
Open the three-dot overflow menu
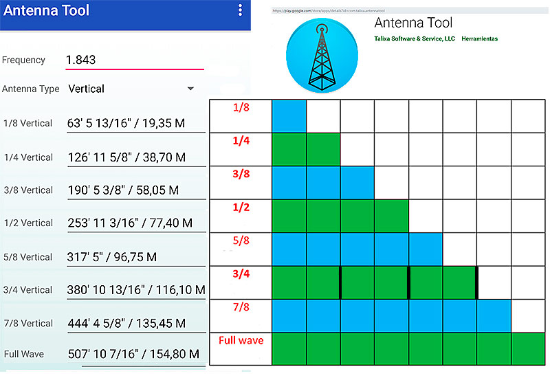click(x=240, y=10)
